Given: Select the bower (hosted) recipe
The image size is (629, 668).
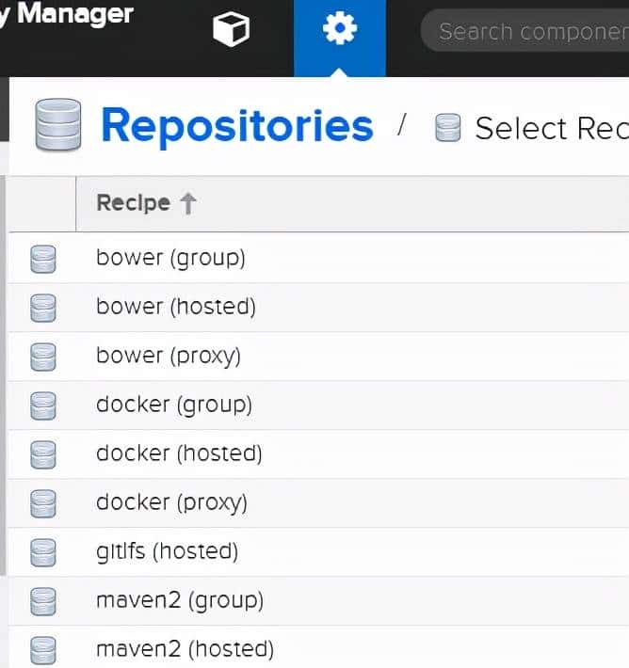Looking at the screenshot, I should (x=175, y=307).
